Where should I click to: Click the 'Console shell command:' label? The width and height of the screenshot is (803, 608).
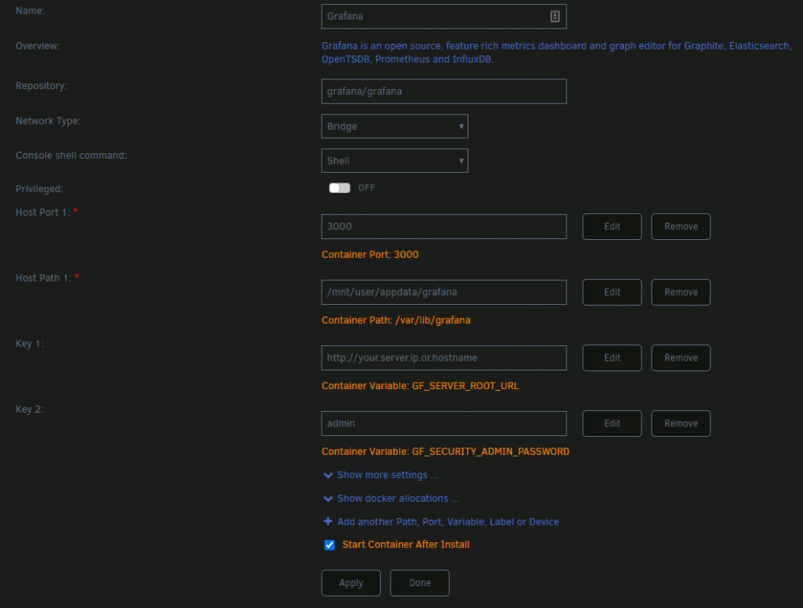coord(71,155)
